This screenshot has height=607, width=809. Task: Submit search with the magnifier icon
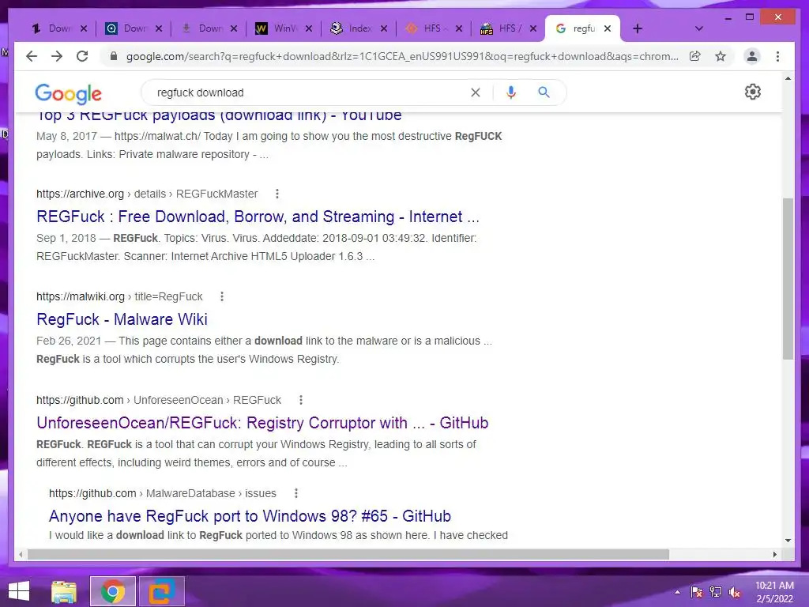coord(544,92)
